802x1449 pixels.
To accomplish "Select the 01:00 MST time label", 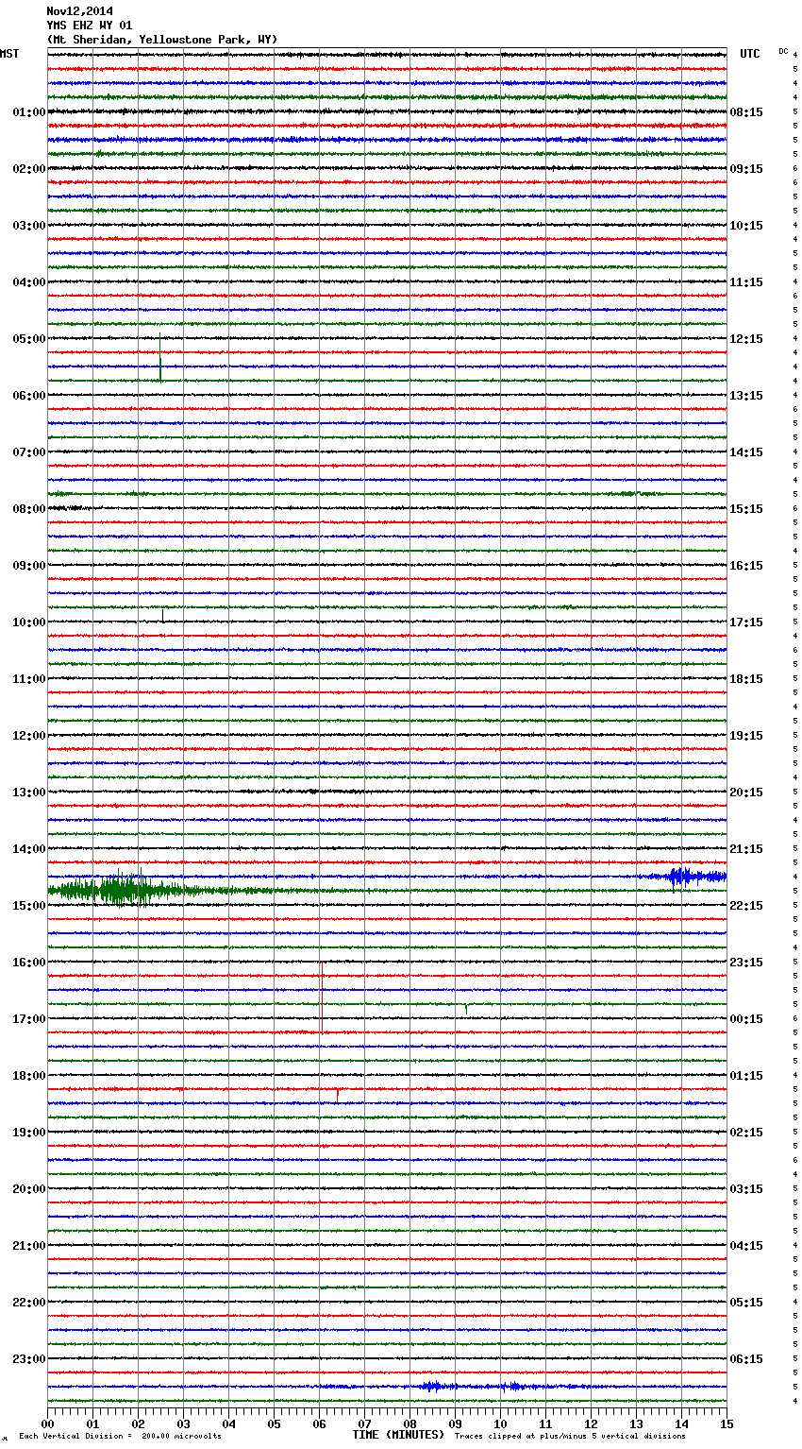I will point(29,112).
